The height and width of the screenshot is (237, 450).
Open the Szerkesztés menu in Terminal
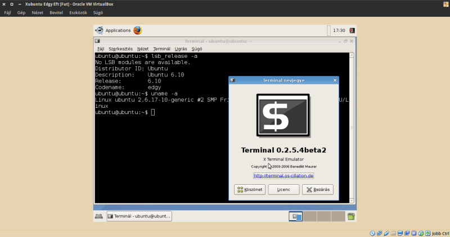120,49
